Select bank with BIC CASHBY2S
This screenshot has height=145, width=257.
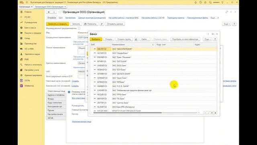tap(153, 90)
